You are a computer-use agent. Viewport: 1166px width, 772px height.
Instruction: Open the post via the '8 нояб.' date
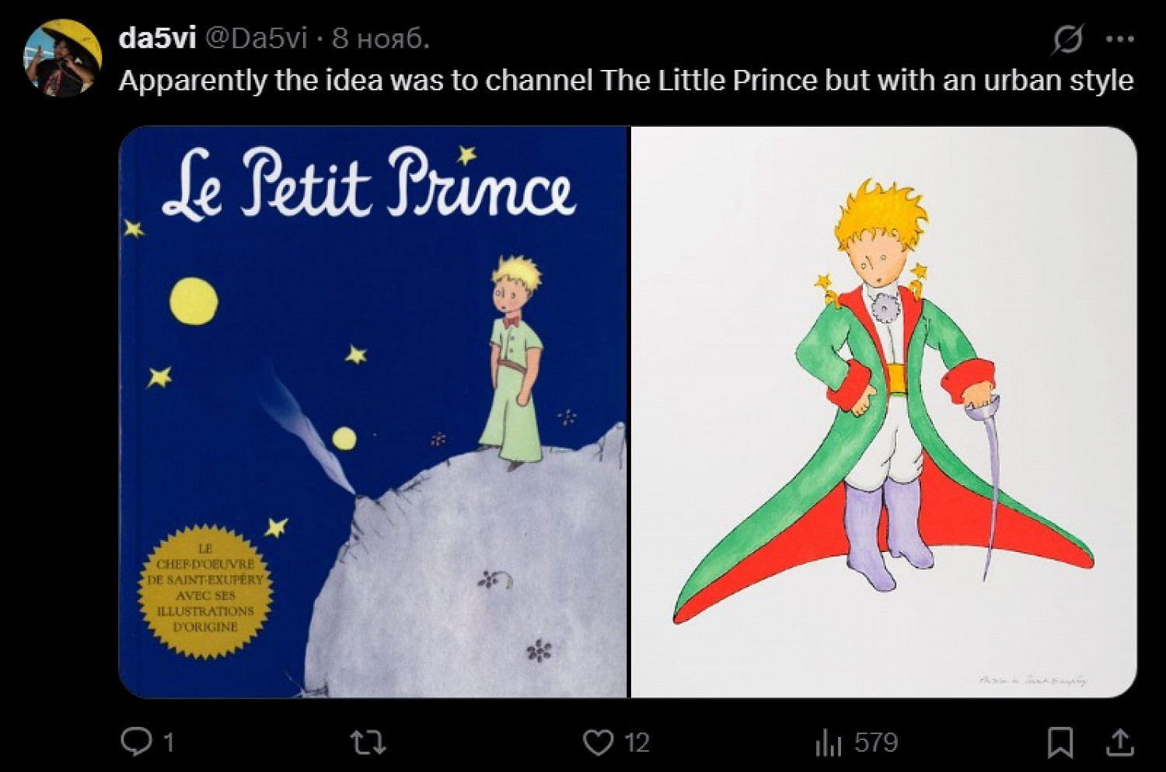click(x=381, y=37)
